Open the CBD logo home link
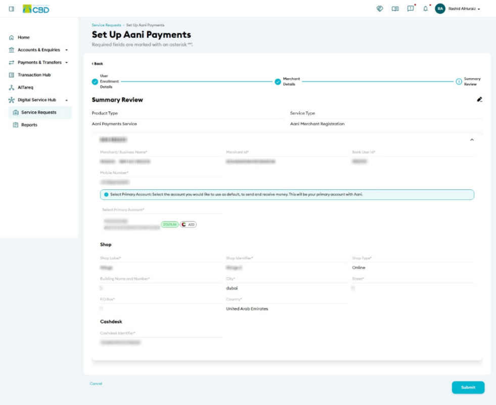 point(36,9)
